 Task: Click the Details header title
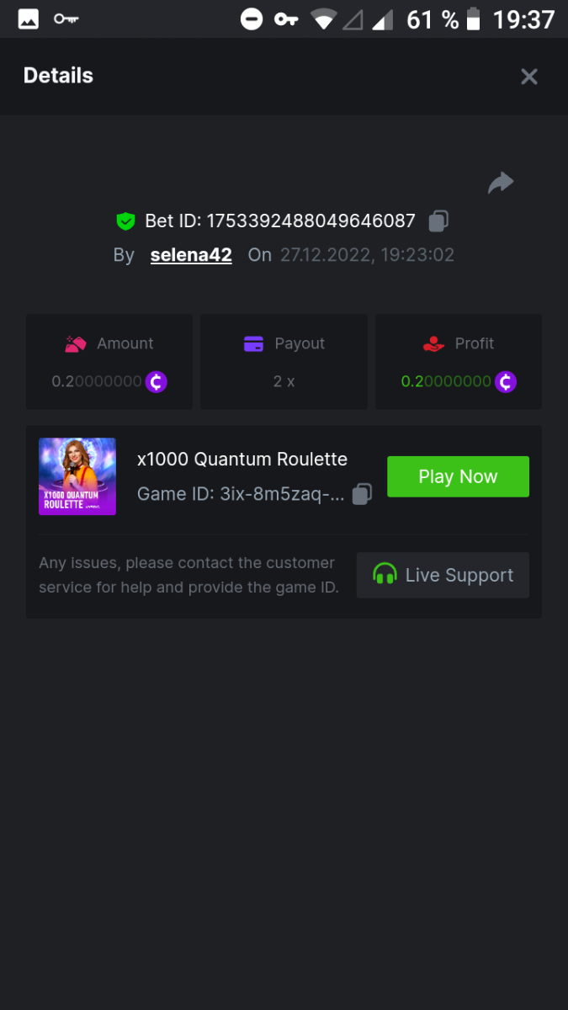(x=58, y=76)
